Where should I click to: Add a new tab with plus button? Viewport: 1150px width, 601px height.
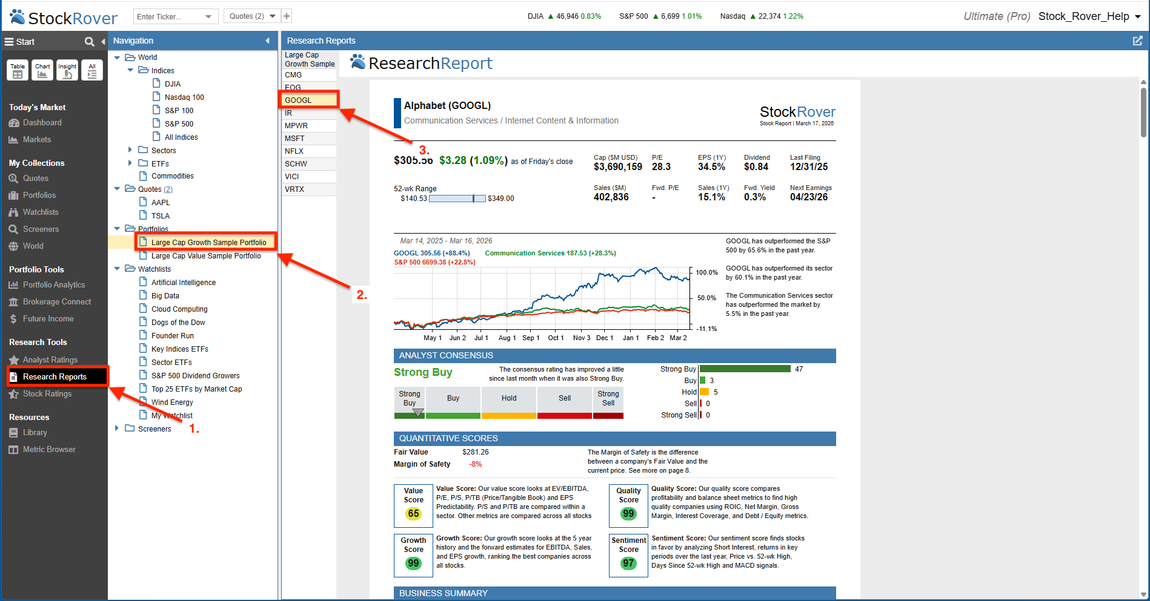(287, 16)
